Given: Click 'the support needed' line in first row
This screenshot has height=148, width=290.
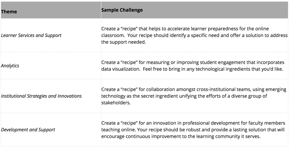Looking at the screenshot, I should [123, 42].
